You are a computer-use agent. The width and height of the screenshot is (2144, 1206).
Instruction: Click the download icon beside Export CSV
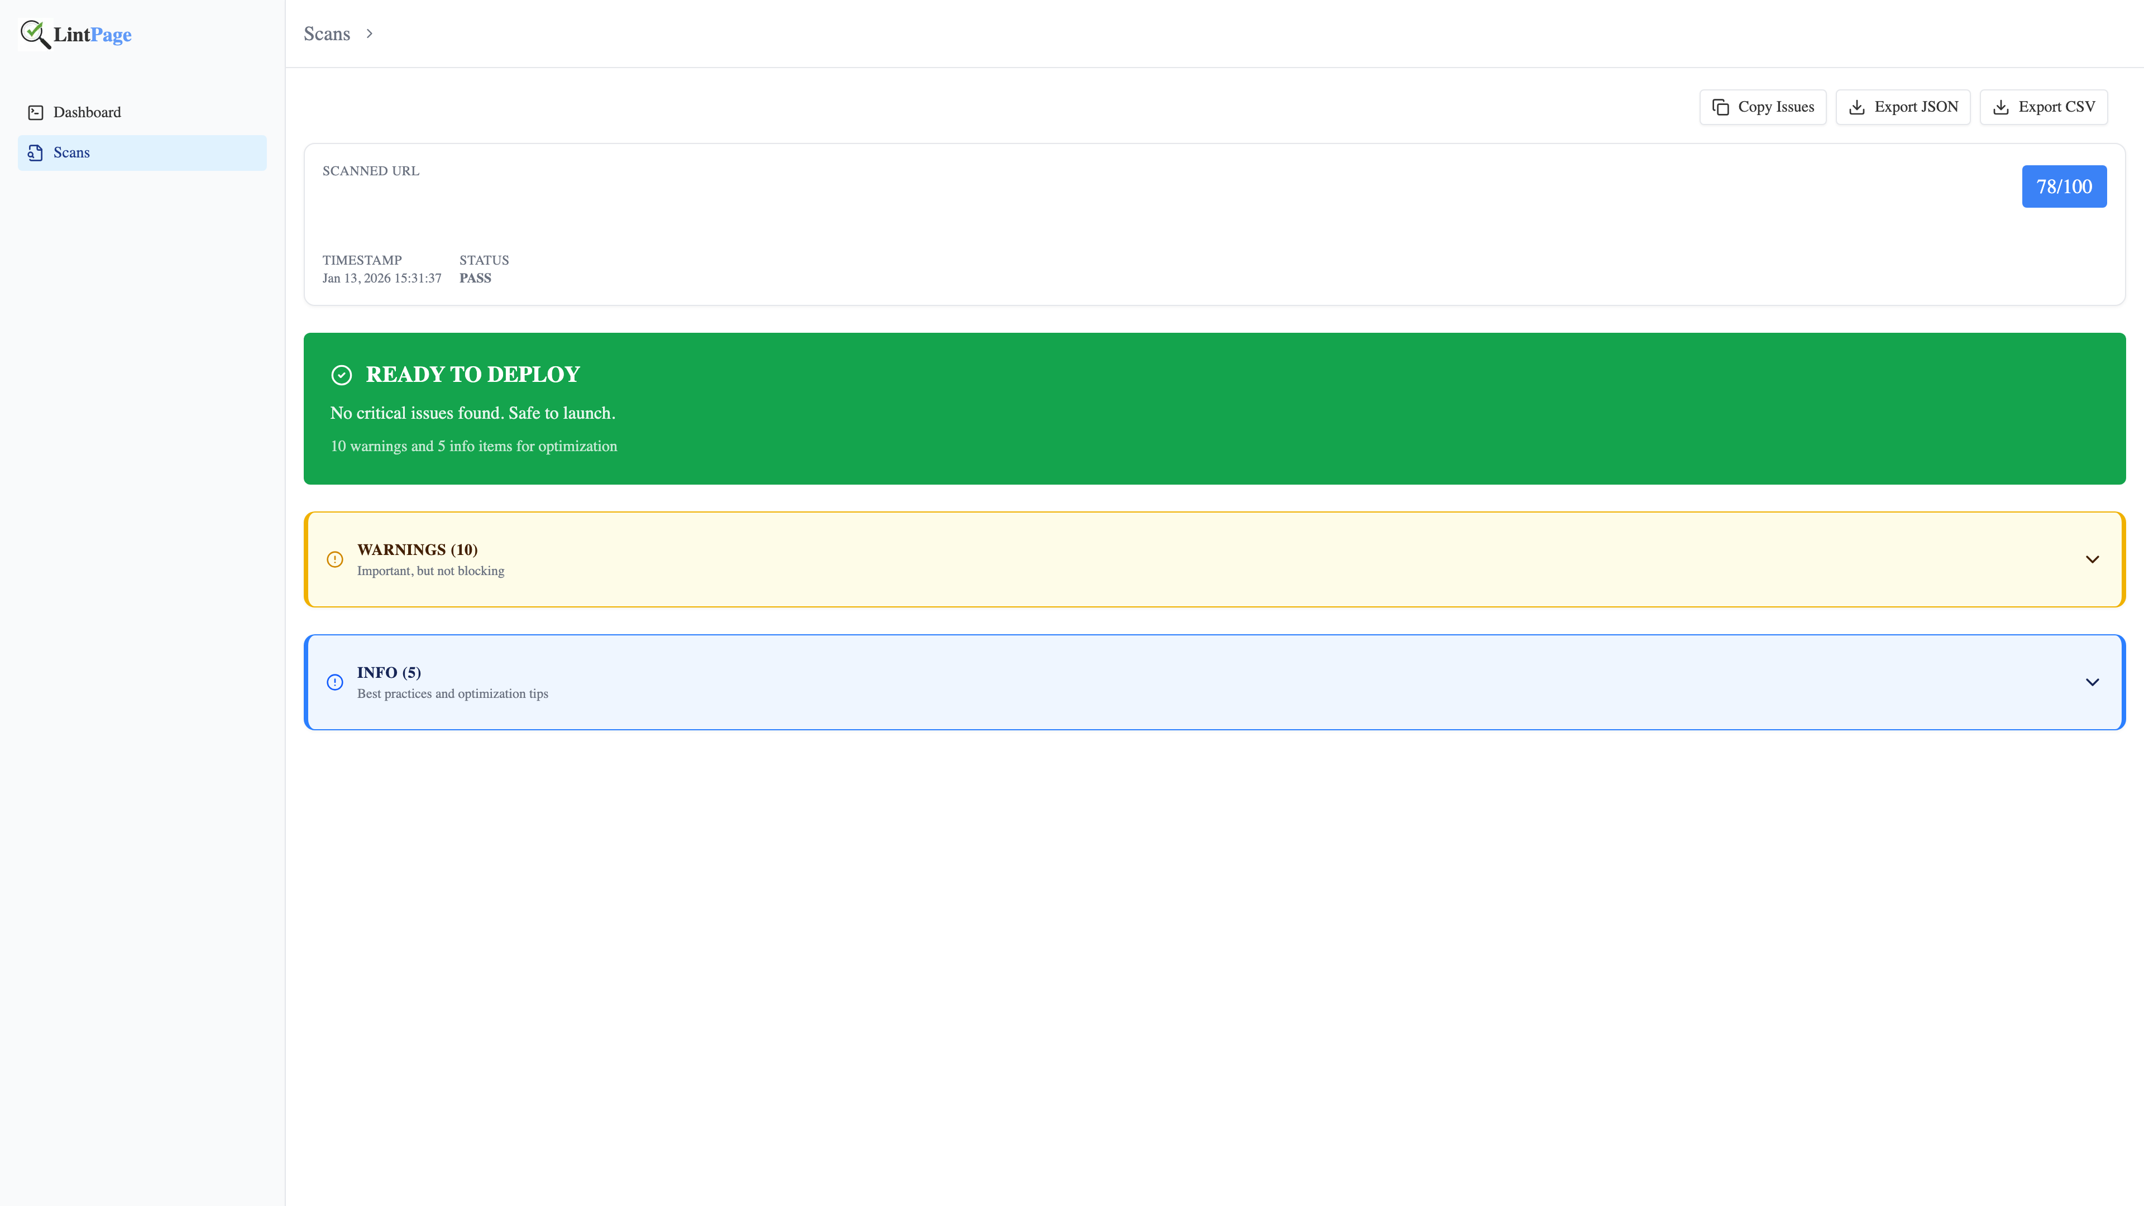coord(2000,107)
